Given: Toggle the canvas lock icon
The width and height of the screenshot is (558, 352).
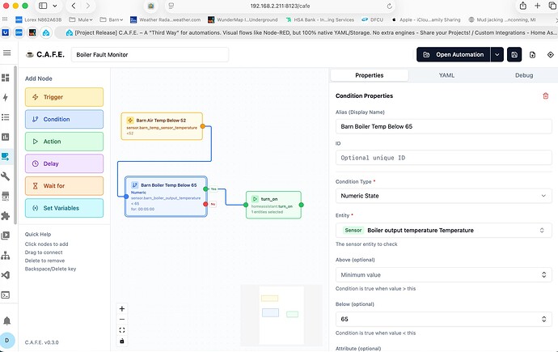Looking at the screenshot, I should pyautogui.click(x=121, y=341).
